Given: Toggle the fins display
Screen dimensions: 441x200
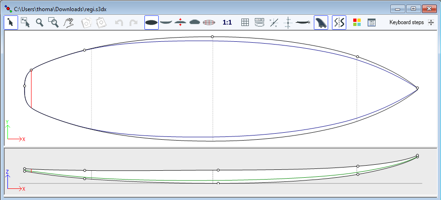Looking at the screenshot, I should [321, 22].
